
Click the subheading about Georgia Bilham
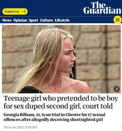[54, 117]
